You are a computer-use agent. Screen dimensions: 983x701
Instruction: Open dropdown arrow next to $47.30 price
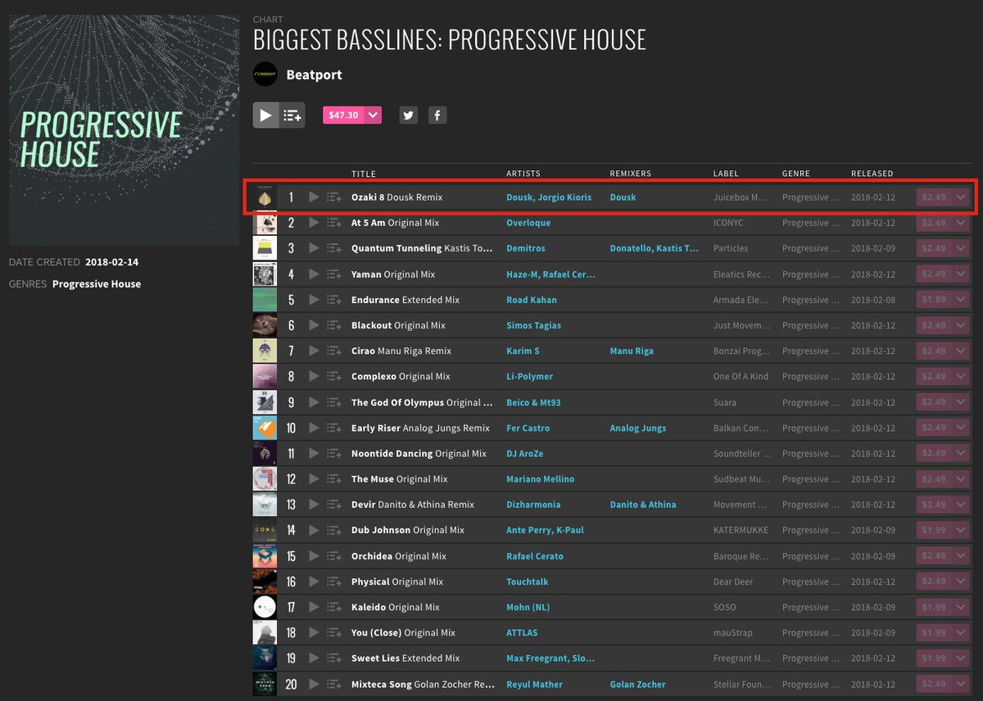pyautogui.click(x=374, y=115)
